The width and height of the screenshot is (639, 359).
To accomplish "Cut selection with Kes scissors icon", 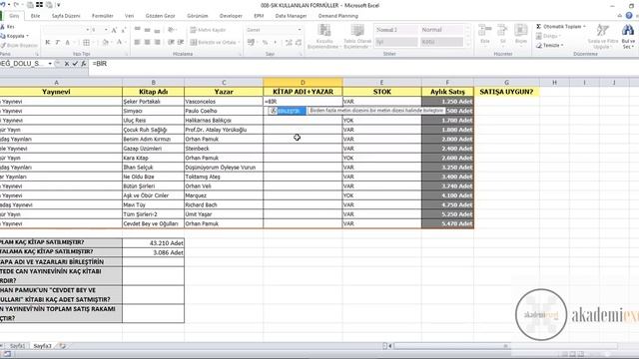I will [x=7, y=27].
